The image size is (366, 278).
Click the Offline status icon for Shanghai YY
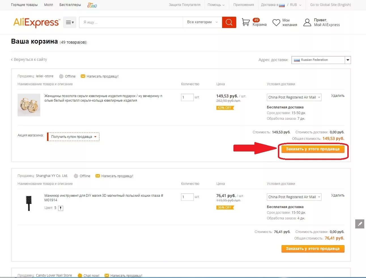pyautogui.click(x=76, y=176)
